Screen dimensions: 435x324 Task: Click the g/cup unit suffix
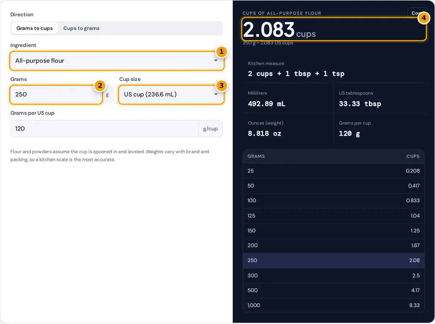pyautogui.click(x=211, y=128)
